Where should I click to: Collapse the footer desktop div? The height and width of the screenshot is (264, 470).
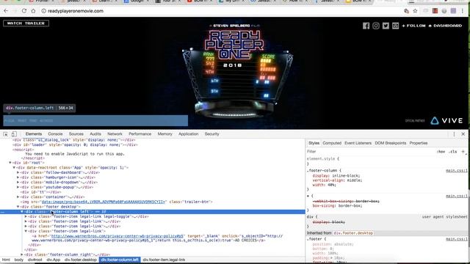[18, 207]
